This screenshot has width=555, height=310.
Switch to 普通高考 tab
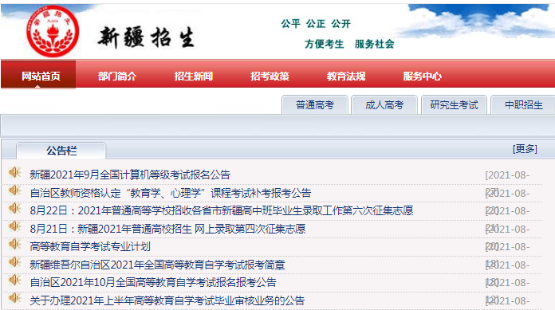pyautogui.click(x=315, y=105)
